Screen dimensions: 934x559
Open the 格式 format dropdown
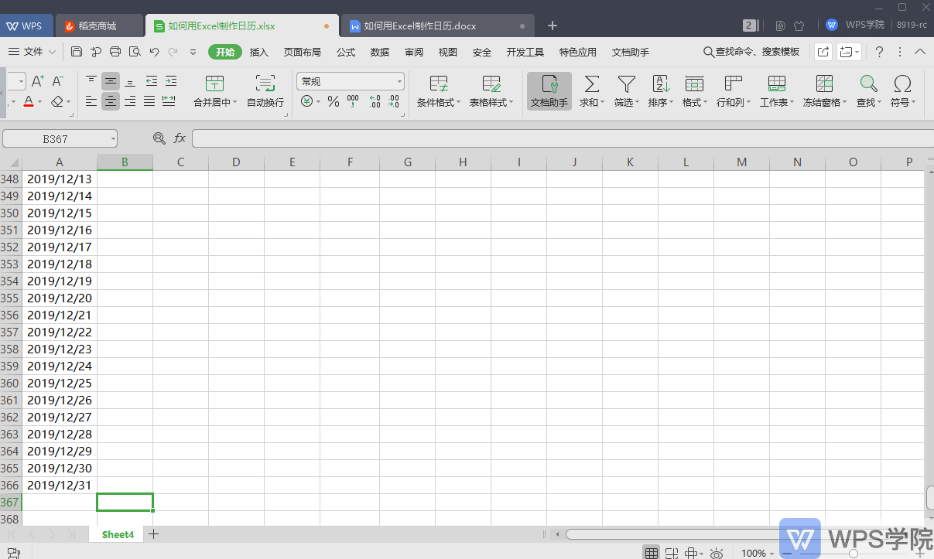point(694,91)
